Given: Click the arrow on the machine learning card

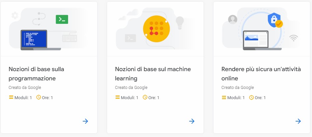Looking at the screenshot, I should (192, 121).
